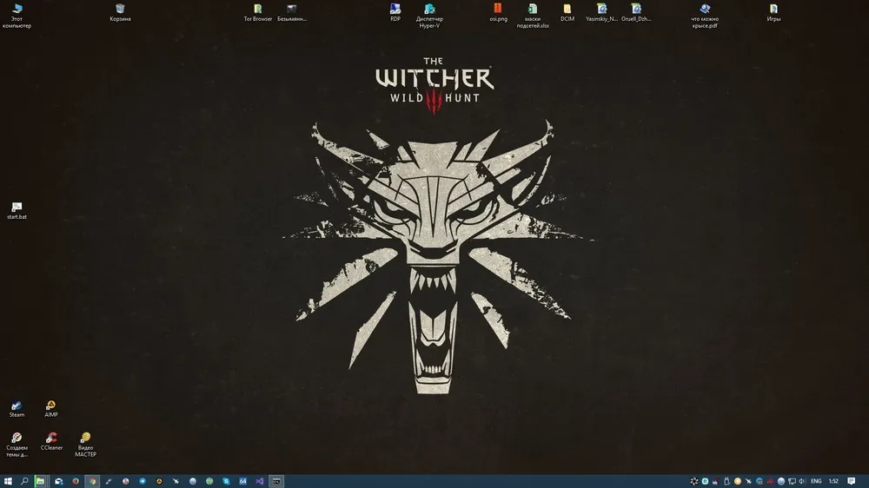Open Visual Studio from the taskbar
This screenshot has height=488, width=869.
click(259, 481)
